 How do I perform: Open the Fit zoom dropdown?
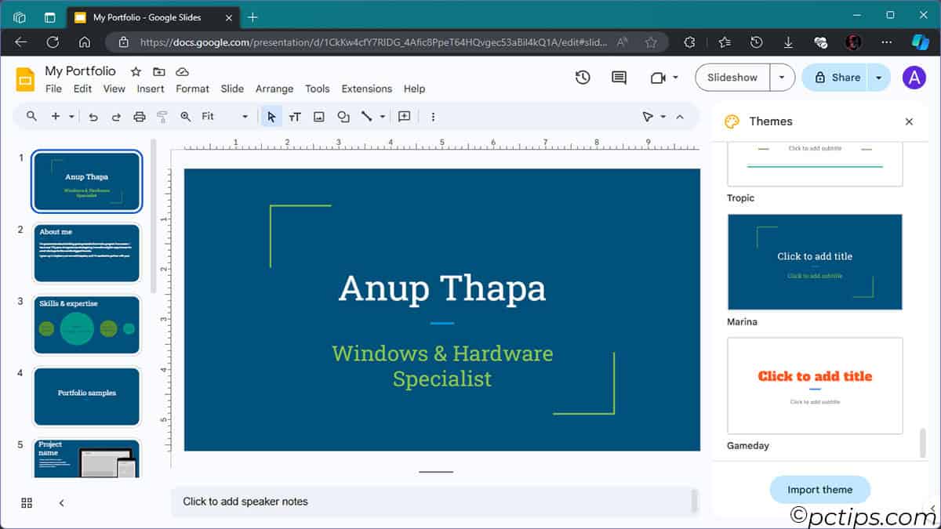click(223, 117)
